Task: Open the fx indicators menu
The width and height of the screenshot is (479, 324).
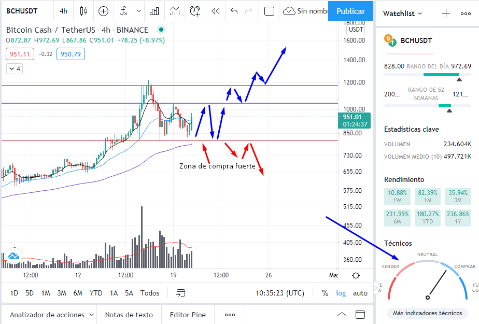Action: click(x=123, y=11)
